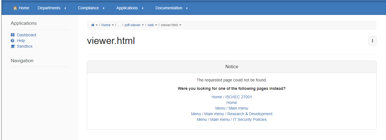Screen dimensions: 386x140
Task: Open the Research & Development suggested link
Action: 250,114
